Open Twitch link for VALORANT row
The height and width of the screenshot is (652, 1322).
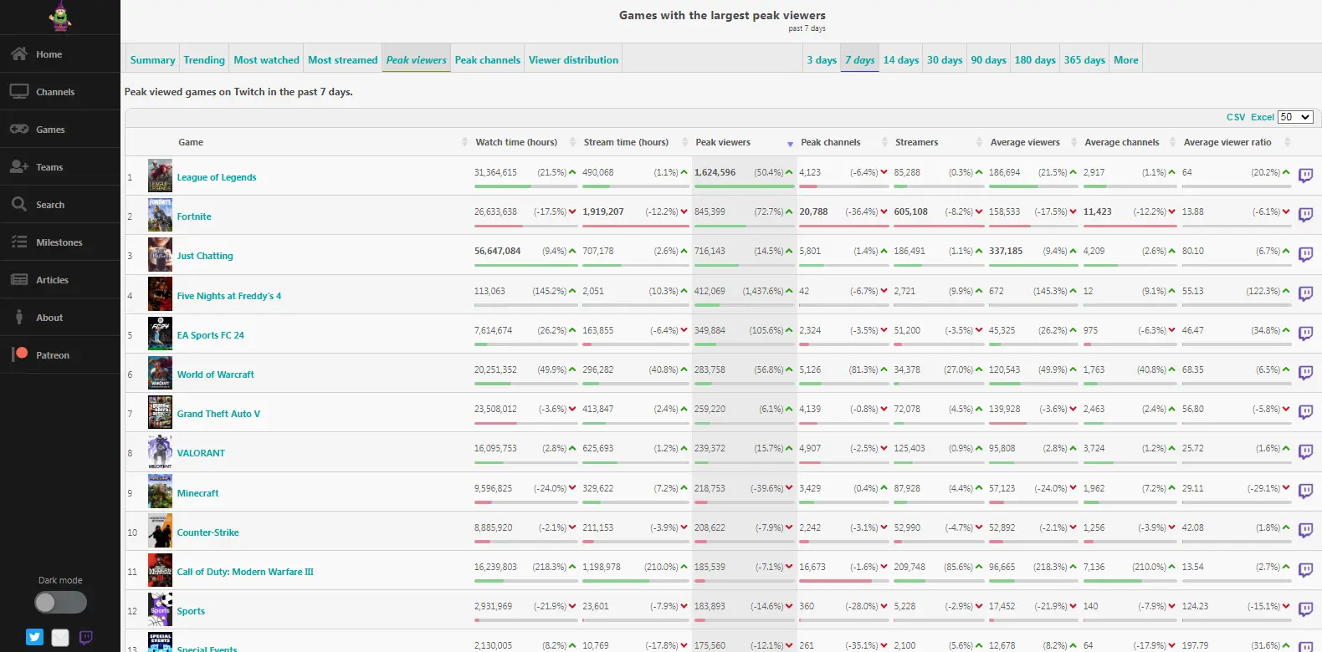click(x=1305, y=451)
